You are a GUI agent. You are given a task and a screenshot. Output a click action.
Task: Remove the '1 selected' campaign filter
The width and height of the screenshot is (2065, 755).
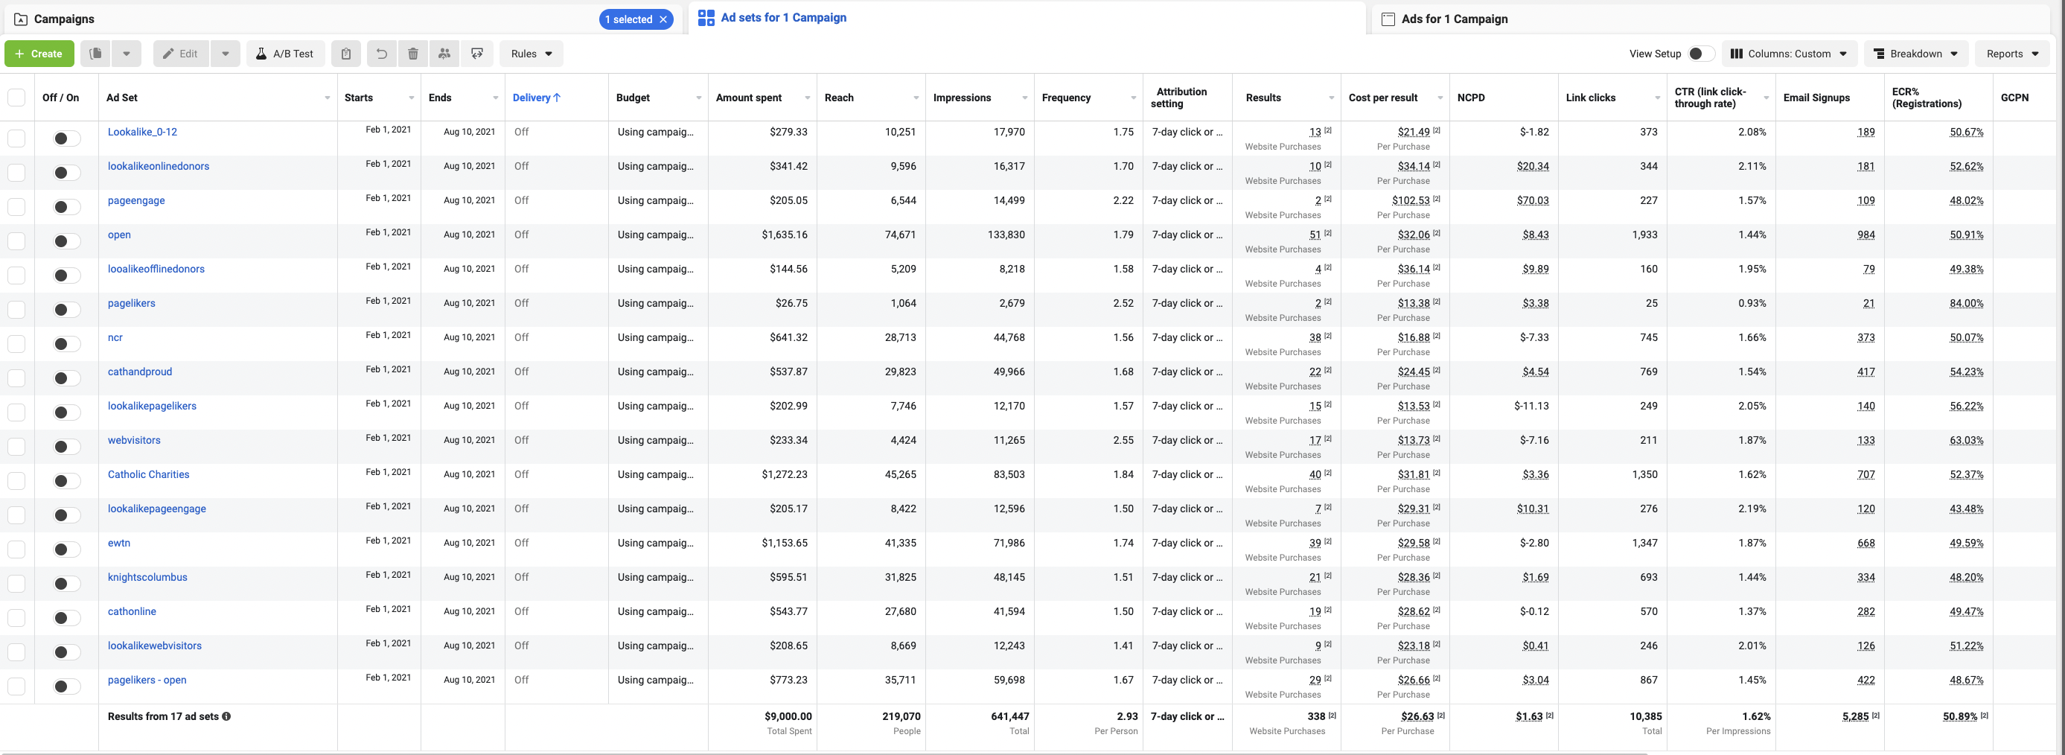pyautogui.click(x=663, y=19)
